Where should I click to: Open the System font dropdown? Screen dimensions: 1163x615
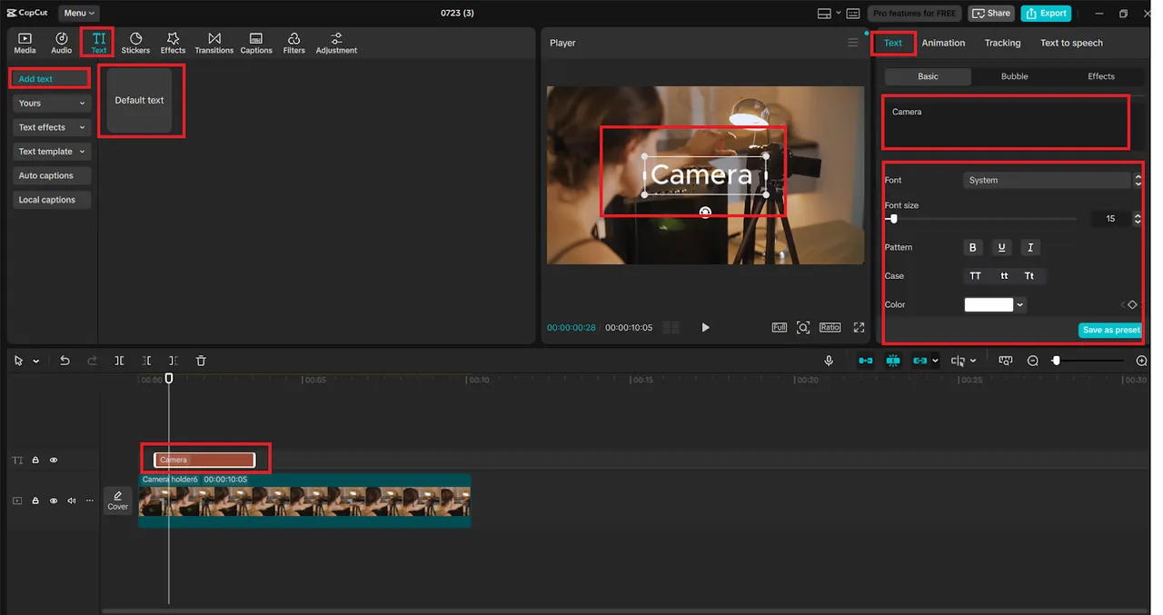tap(1048, 180)
